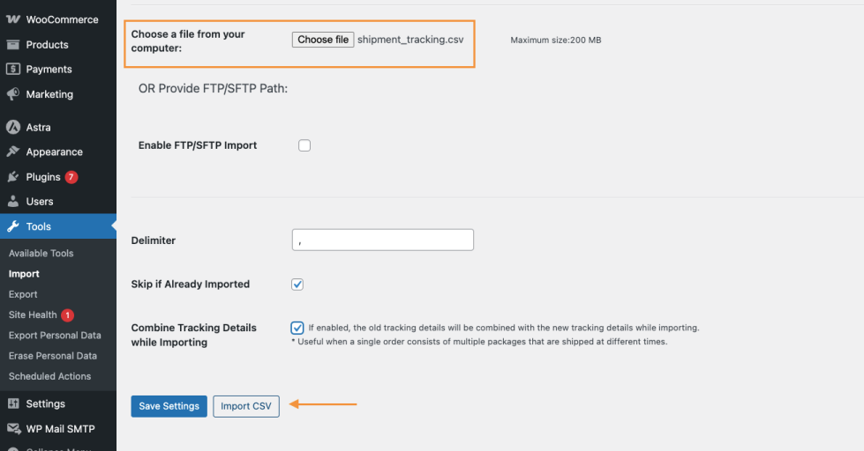Go to Export under Tools
The image size is (864, 451).
(23, 294)
